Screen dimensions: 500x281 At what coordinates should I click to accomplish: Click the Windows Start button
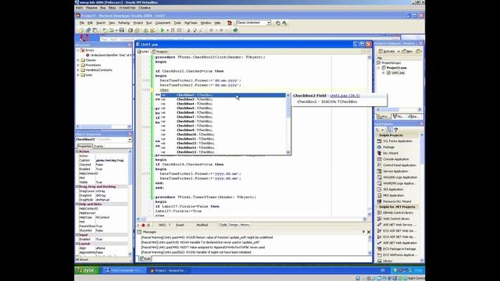pyautogui.click(x=87, y=271)
